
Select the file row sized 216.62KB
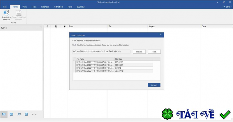point(114,62)
